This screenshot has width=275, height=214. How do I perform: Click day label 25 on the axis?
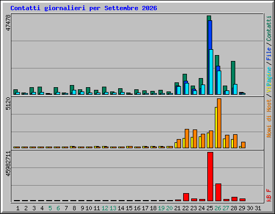(x=209, y=208)
